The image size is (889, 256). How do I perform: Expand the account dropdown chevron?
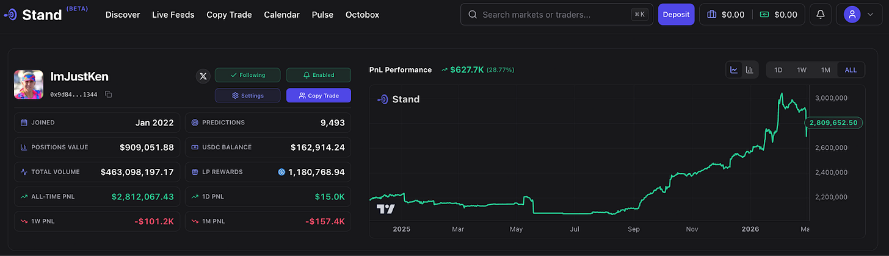870,15
